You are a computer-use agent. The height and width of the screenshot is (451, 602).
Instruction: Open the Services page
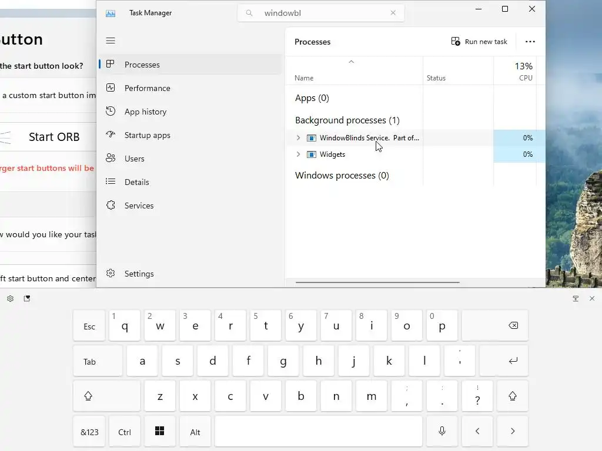coord(190,206)
